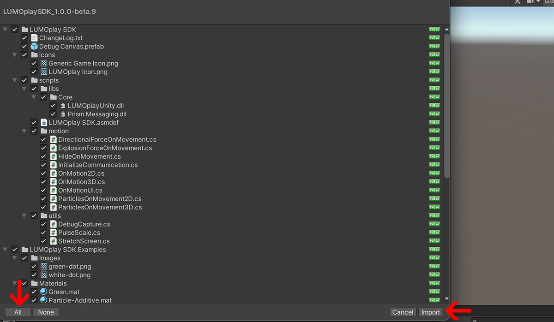Image resolution: width=554 pixels, height=322 pixels.
Task: Click the LUMOplayUnity.dll plugin icon
Action: (x=63, y=106)
